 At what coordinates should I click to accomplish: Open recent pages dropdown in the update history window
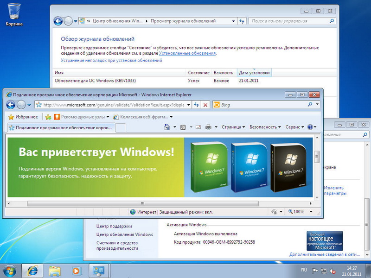pos(76,21)
